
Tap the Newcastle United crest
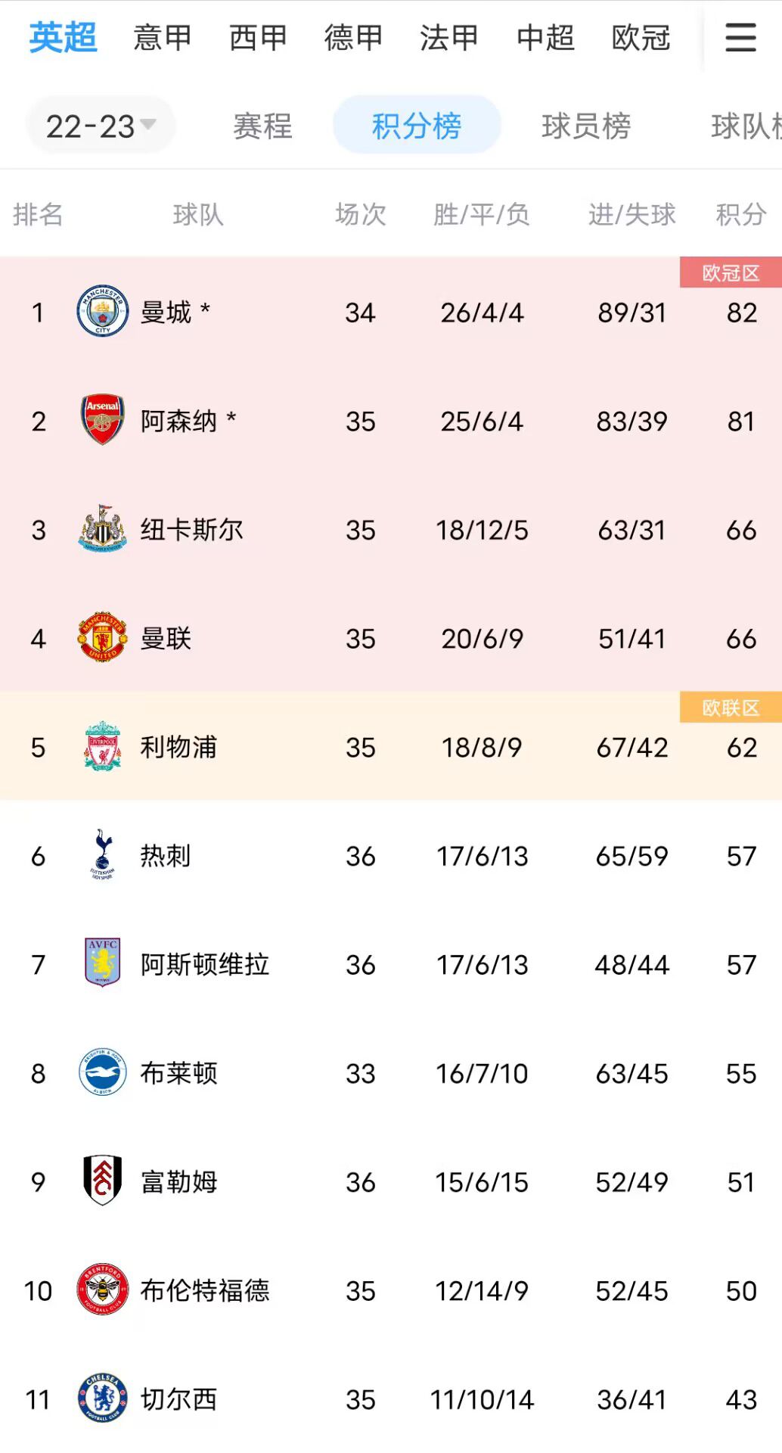[x=103, y=529]
